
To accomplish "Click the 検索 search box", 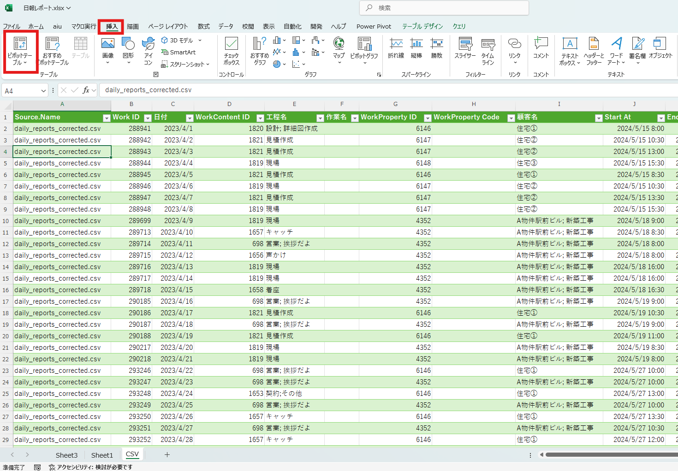I will click(x=444, y=8).
